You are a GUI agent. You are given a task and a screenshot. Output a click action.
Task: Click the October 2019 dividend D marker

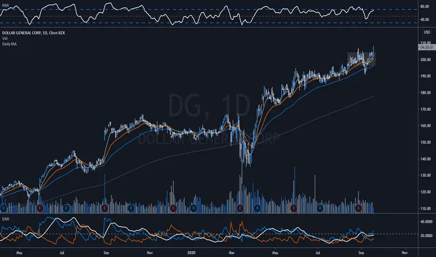pos(131,208)
